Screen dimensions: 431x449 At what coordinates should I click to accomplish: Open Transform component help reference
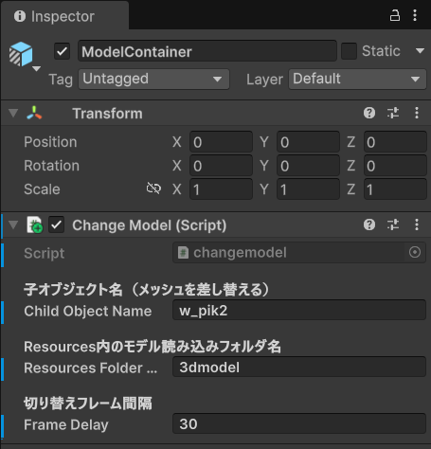pyautogui.click(x=369, y=113)
